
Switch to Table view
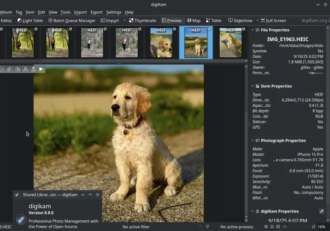pyautogui.click(x=213, y=21)
